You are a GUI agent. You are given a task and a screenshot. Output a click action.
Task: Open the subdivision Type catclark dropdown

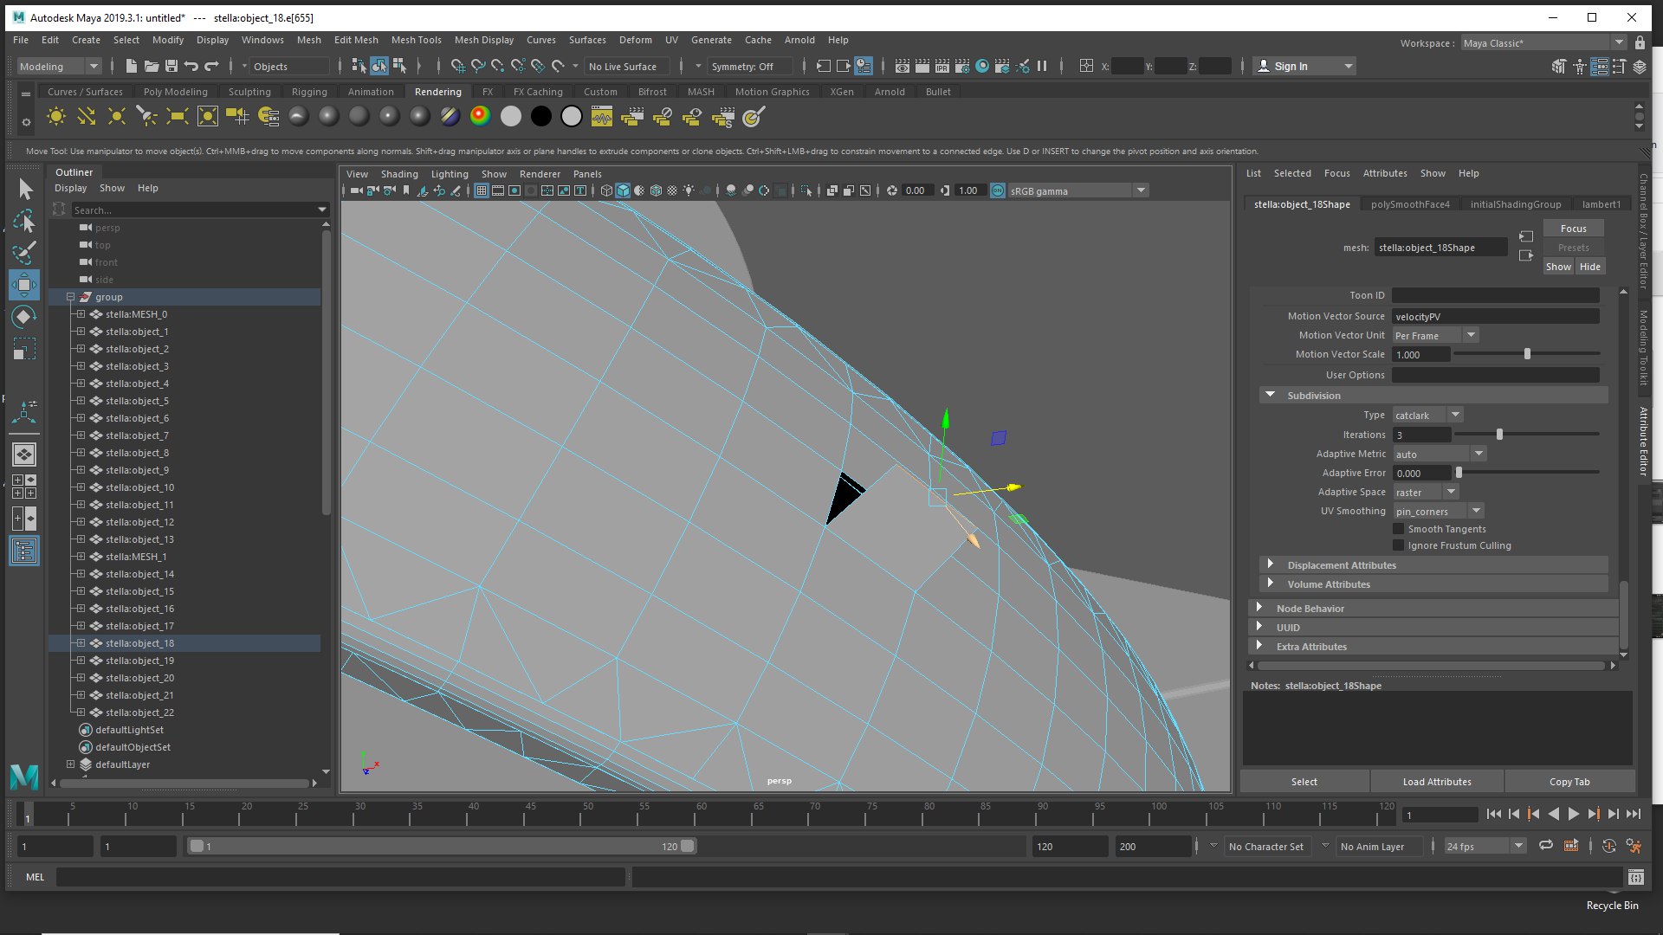(1427, 416)
